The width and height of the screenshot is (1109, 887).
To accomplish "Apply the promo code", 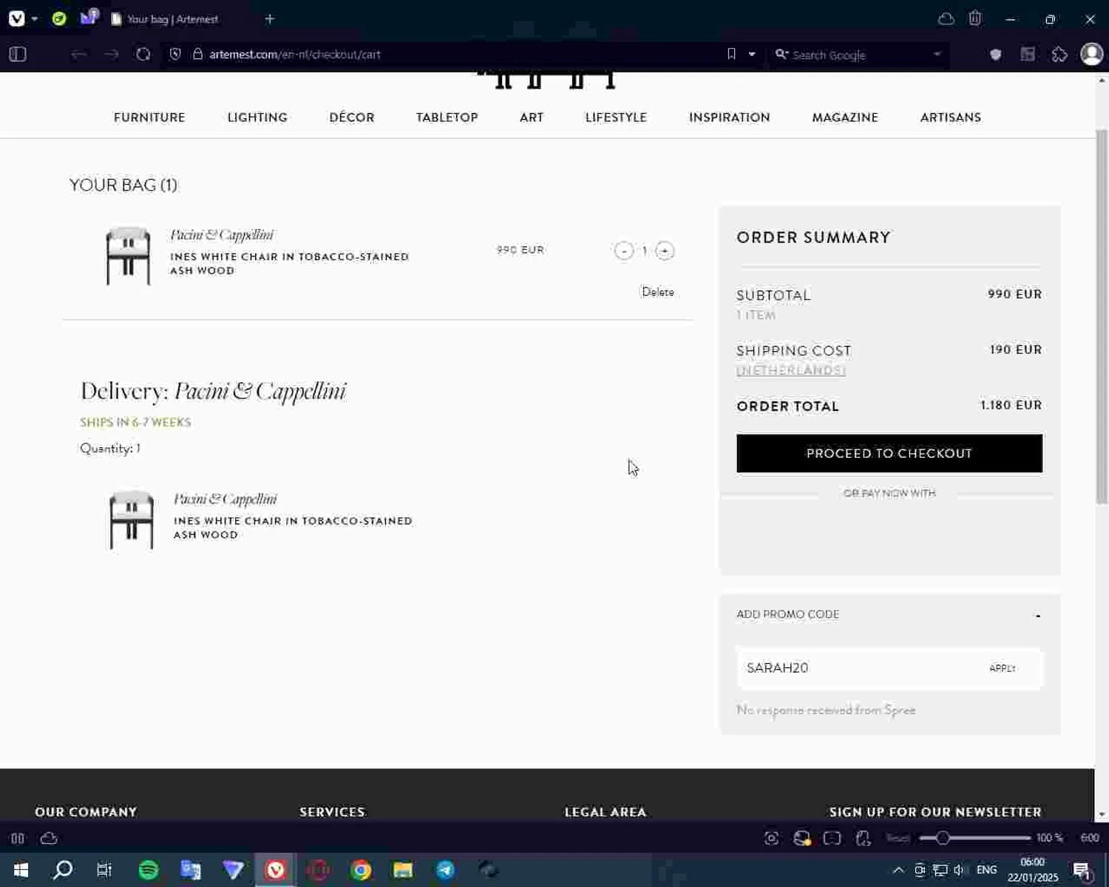I will point(1003,668).
